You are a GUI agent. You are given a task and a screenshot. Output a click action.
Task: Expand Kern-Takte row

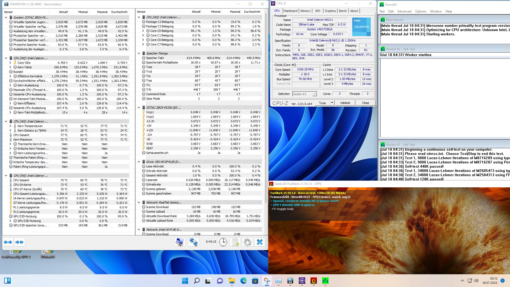[10, 67]
